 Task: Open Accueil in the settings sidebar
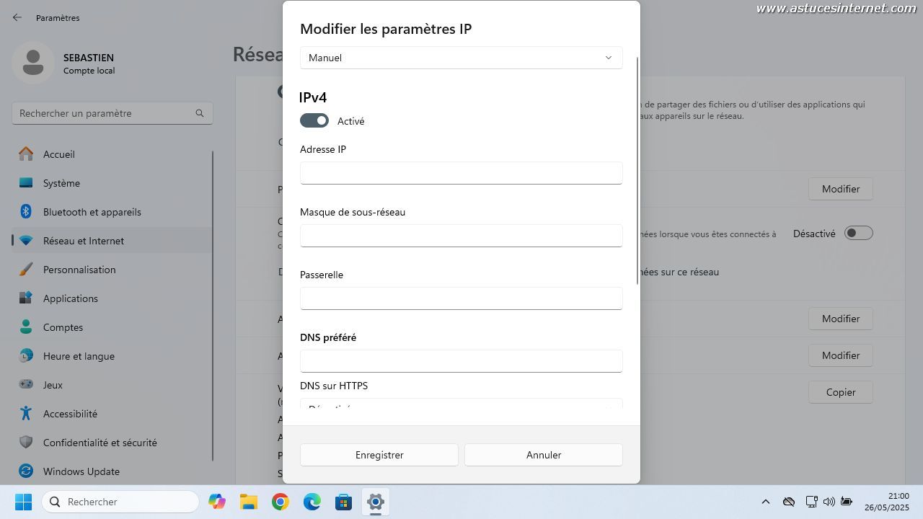[x=112, y=154]
